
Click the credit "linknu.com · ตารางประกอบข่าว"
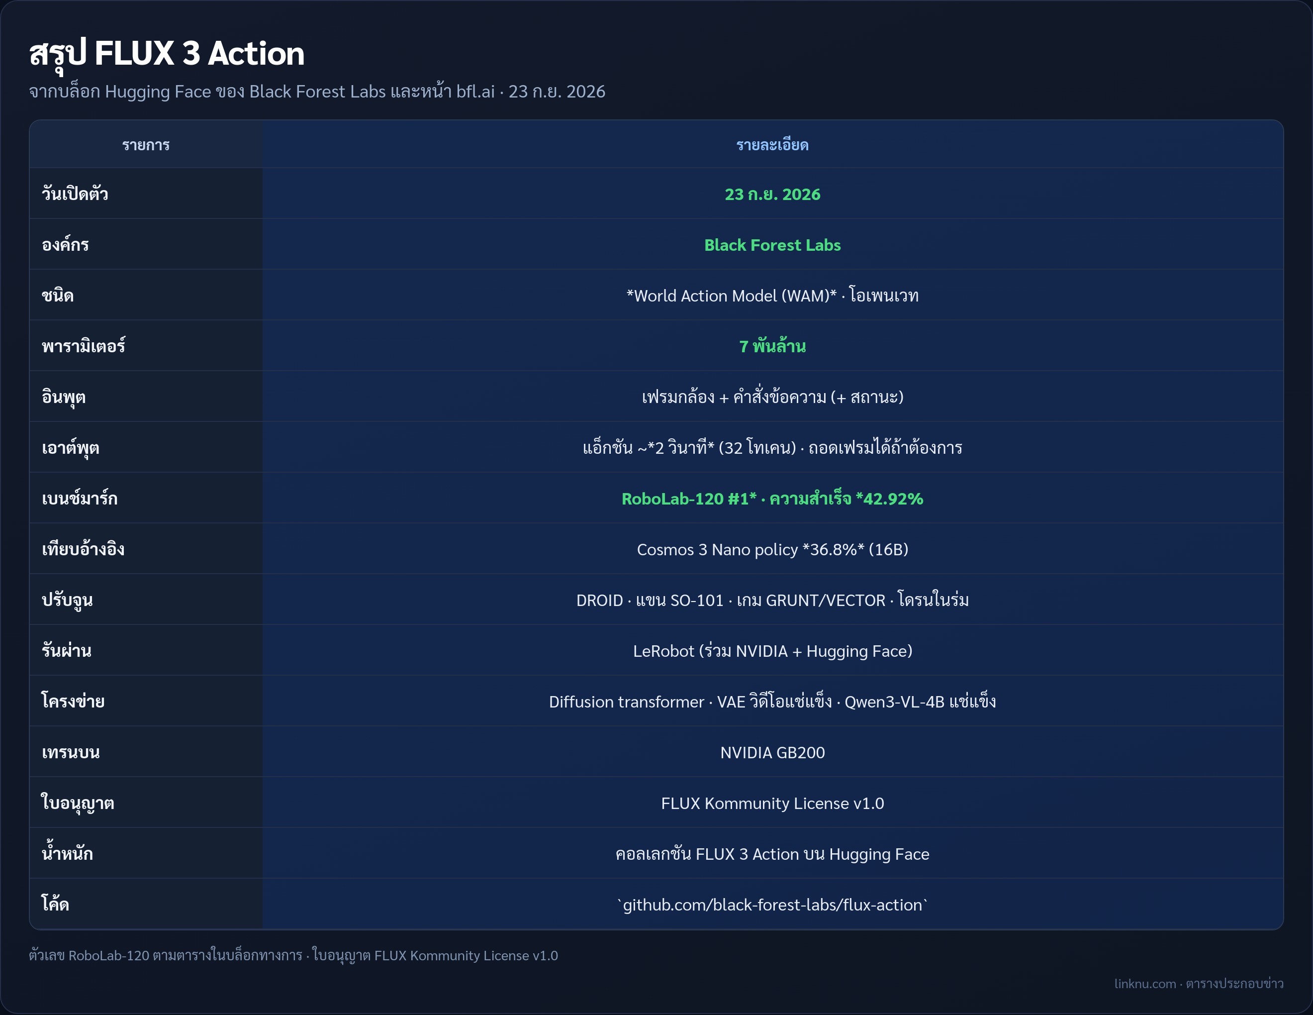pos(1199,984)
